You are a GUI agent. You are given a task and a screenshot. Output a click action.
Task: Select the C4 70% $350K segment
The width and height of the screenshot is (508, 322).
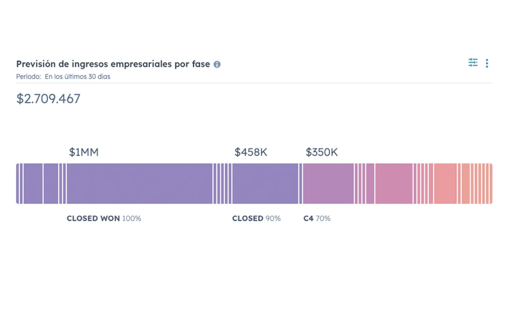[x=328, y=184]
